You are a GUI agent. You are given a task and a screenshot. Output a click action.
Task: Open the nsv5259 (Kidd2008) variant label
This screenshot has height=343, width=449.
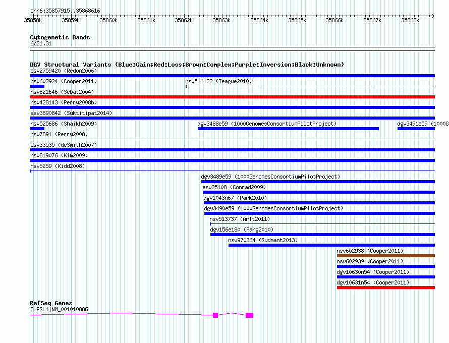[58, 166]
